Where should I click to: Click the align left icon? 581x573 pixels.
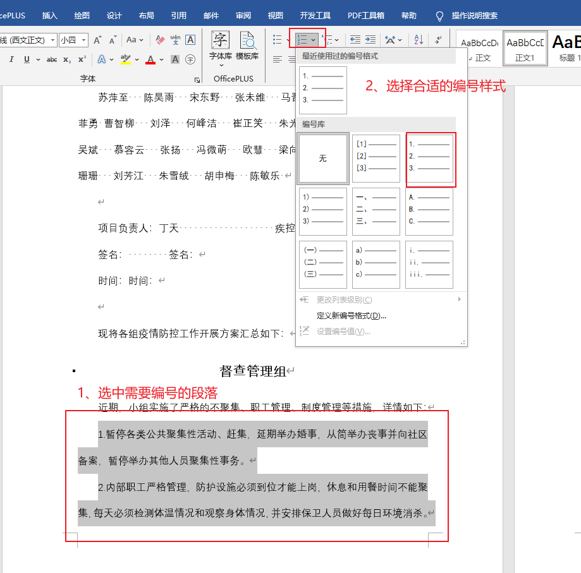[277, 59]
